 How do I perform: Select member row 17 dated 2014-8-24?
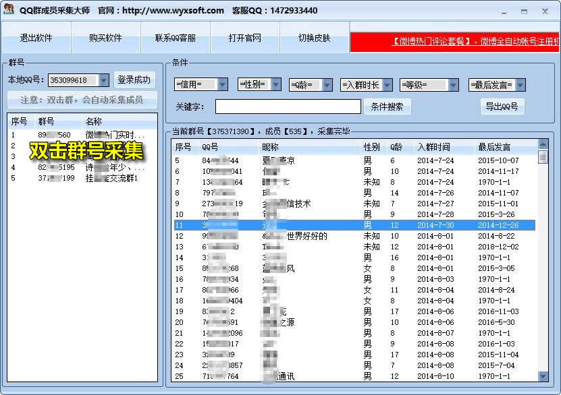pyautogui.click(x=354, y=290)
